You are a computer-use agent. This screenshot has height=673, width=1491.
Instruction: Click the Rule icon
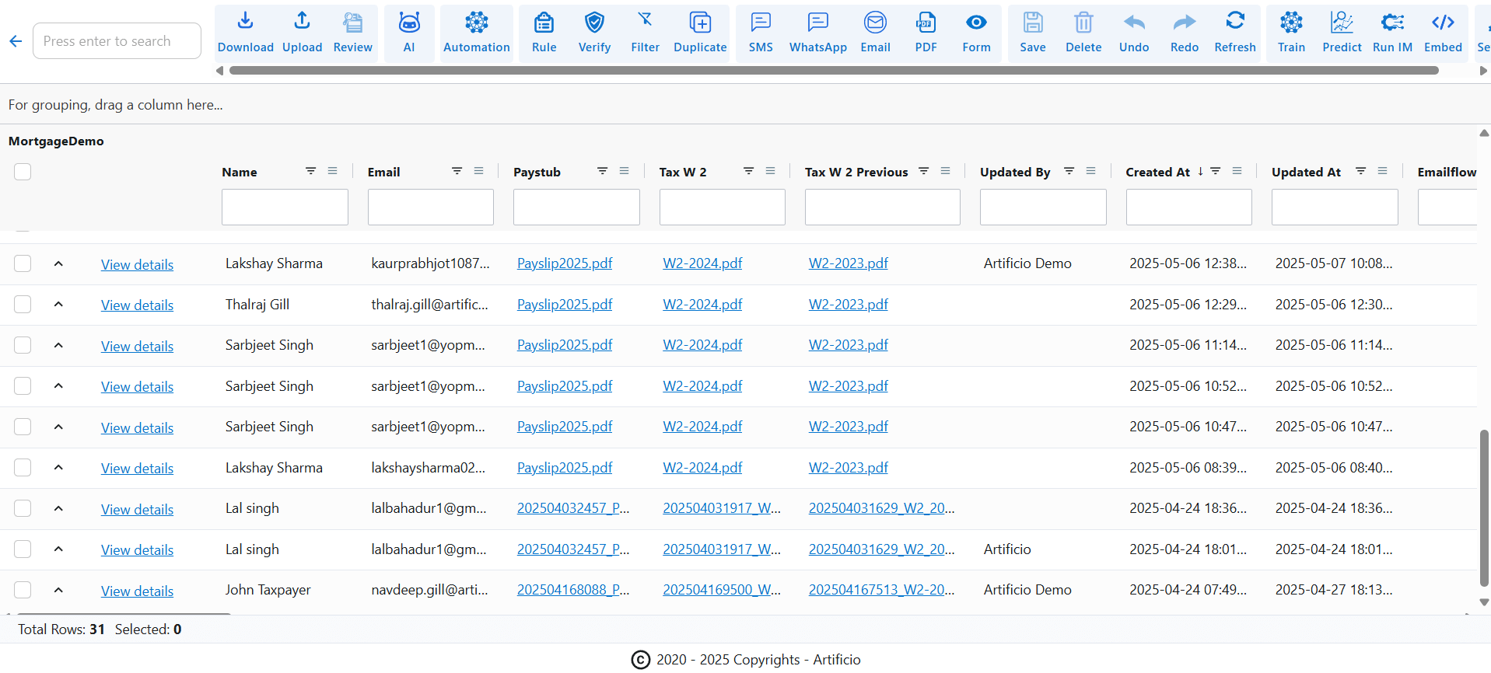tap(544, 33)
